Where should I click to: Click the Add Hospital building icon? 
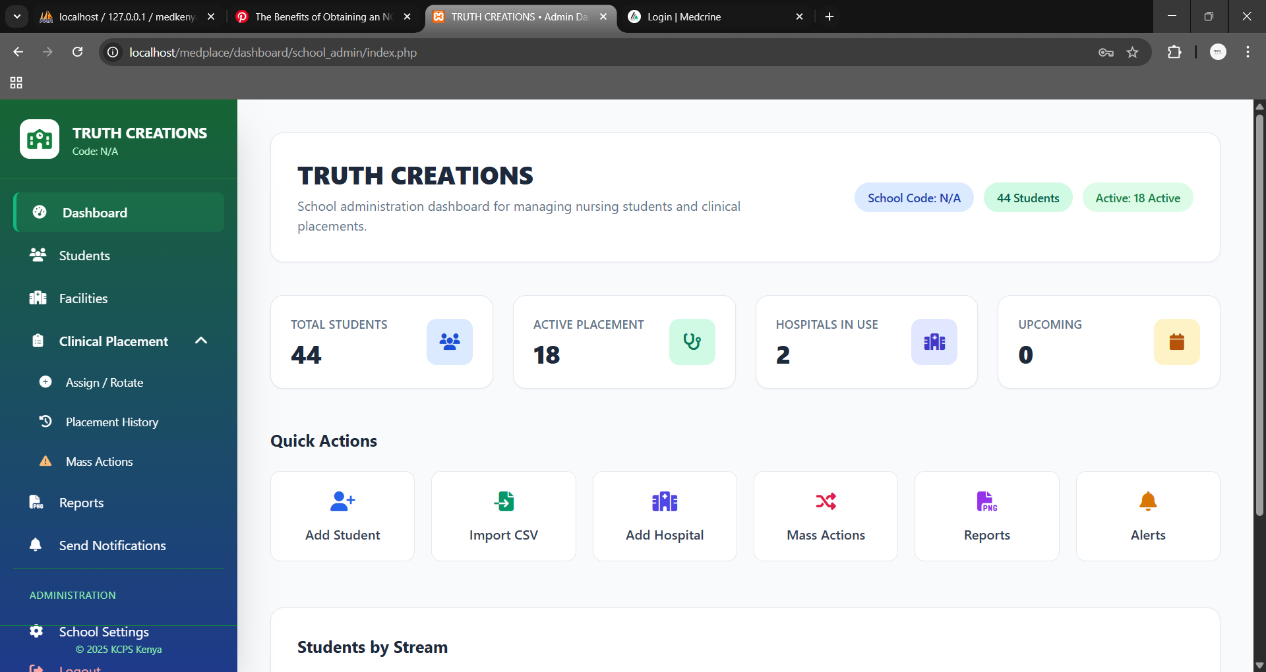tap(665, 501)
